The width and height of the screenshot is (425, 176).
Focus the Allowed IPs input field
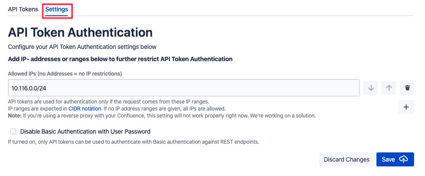click(x=184, y=88)
